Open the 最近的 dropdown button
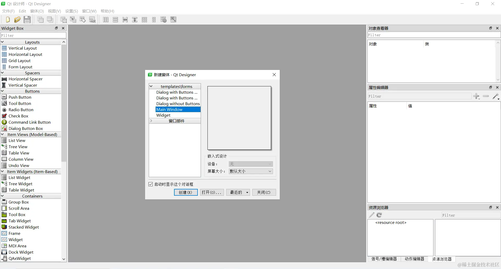 tap(238, 192)
